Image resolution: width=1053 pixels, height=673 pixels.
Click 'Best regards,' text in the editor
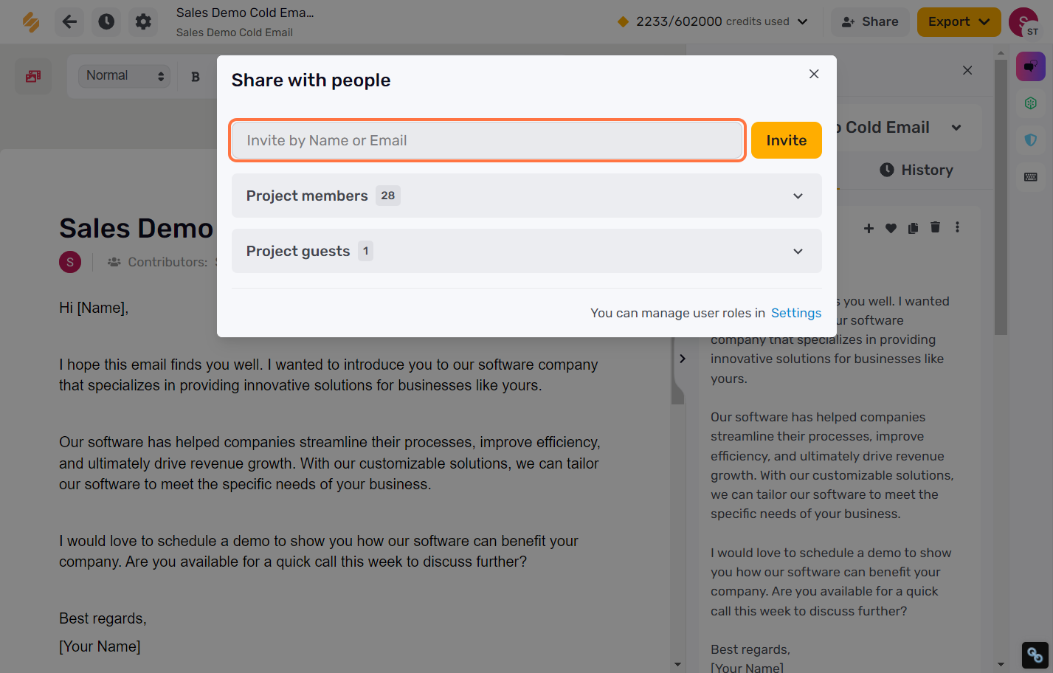click(103, 618)
